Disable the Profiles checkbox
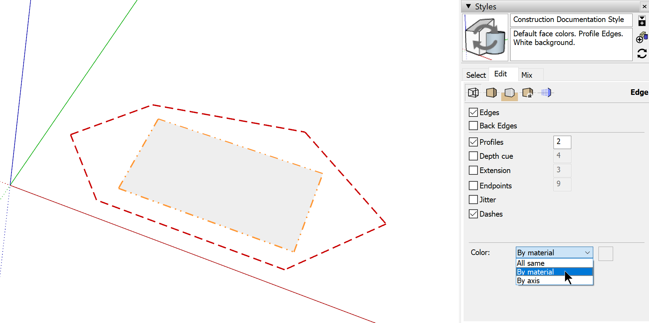 [473, 142]
